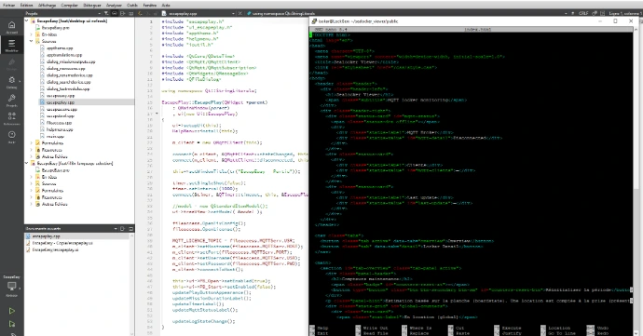The image size is (643, 336).
Task: Expand Formulaires folder in first project
Action: (32, 143)
